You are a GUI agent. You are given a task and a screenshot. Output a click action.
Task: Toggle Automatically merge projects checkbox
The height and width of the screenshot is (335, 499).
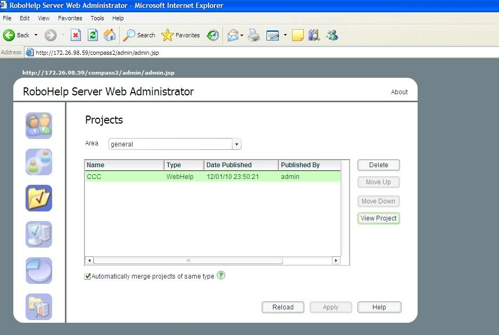[87, 276]
